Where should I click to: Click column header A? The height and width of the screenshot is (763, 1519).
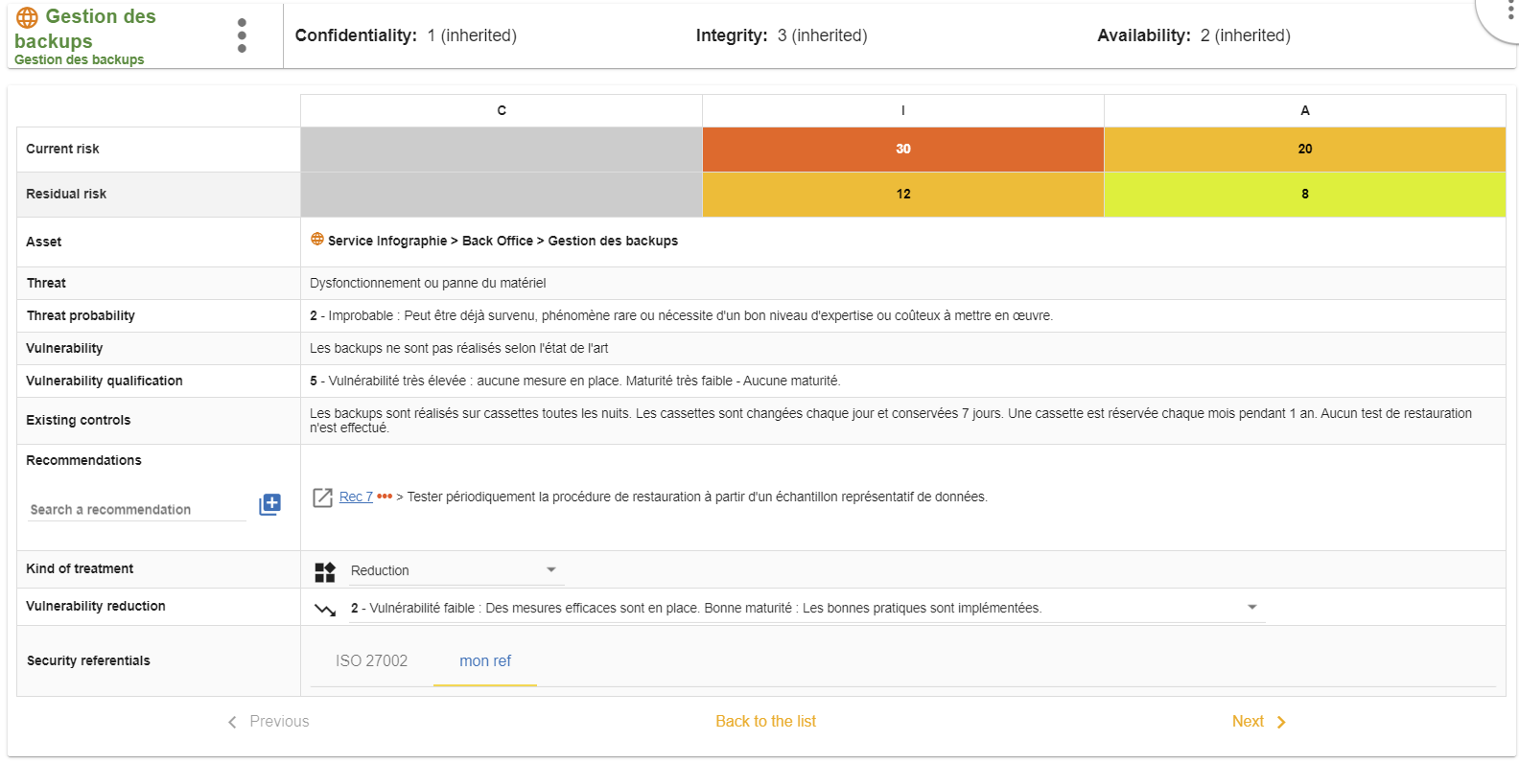click(x=1305, y=110)
